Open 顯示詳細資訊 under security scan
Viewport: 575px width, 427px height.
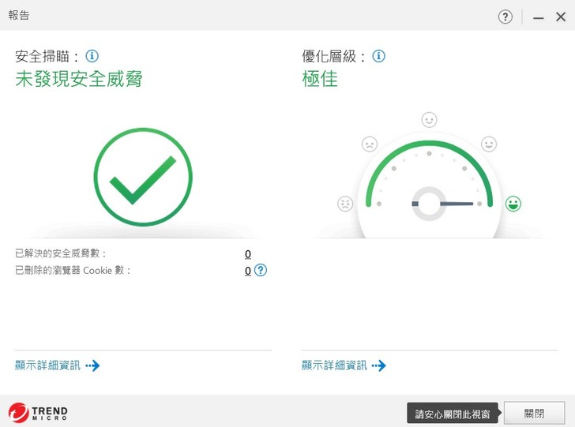[57, 365]
